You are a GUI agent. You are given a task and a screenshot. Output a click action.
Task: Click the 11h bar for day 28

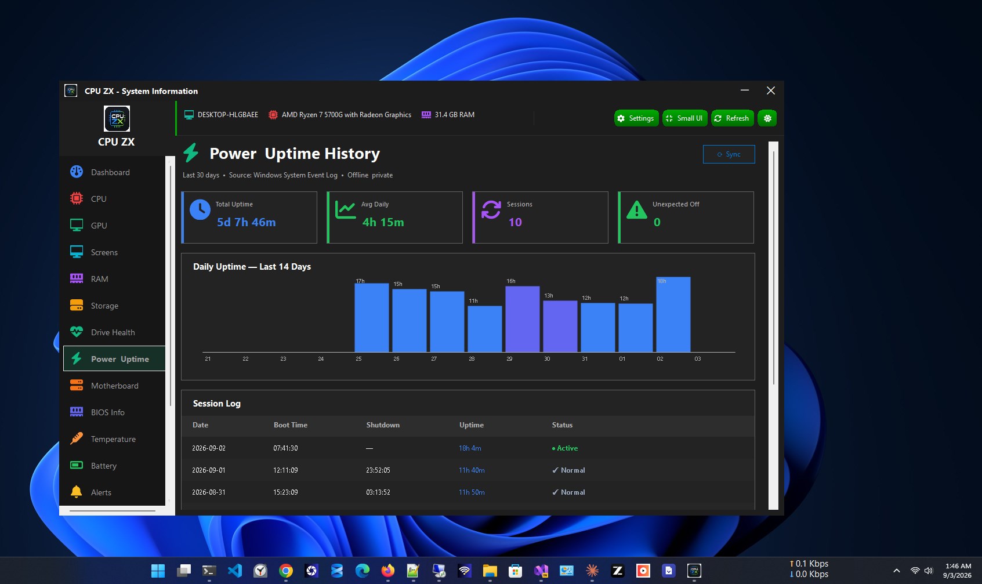[485, 329]
